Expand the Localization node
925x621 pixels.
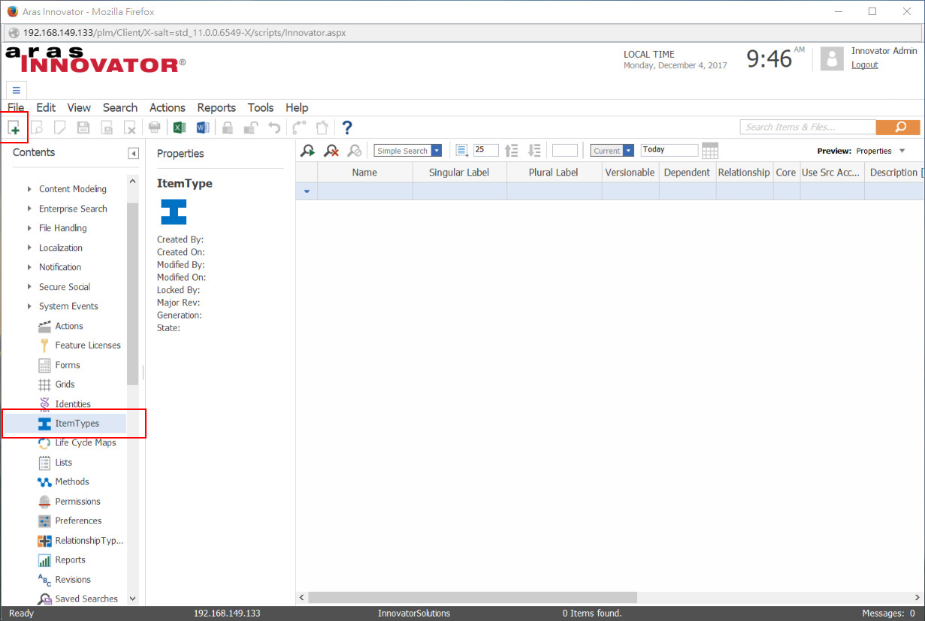[30, 248]
